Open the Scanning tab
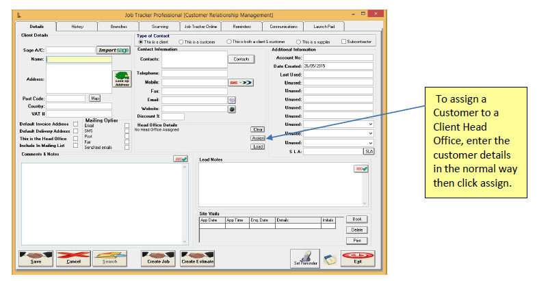The height and width of the screenshot is (281, 550). 160,27
